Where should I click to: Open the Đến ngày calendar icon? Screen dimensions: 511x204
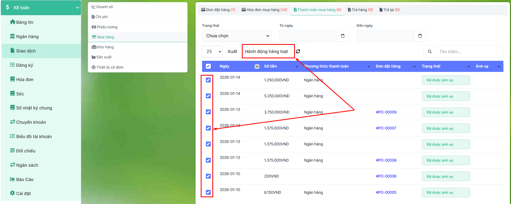[420, 36]
